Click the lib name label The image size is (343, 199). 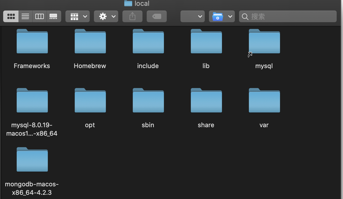[206, 66]
